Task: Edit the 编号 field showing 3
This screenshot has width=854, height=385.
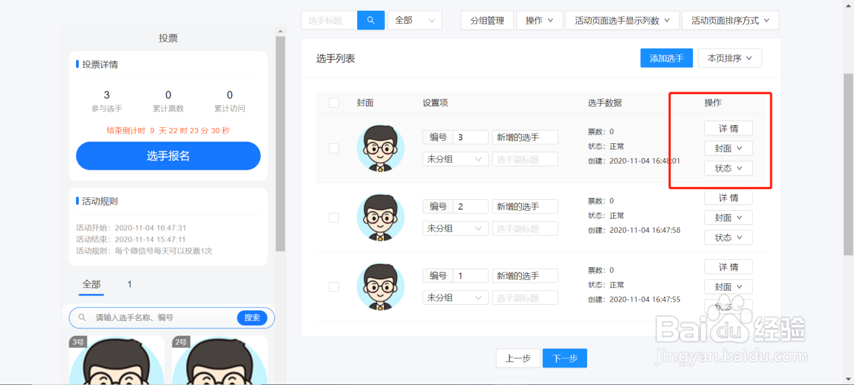Action: coord(470,137)
